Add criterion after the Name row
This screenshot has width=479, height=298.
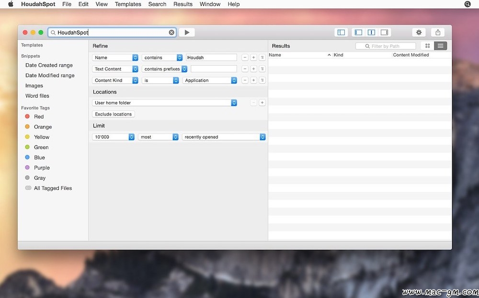click(253, 57)
